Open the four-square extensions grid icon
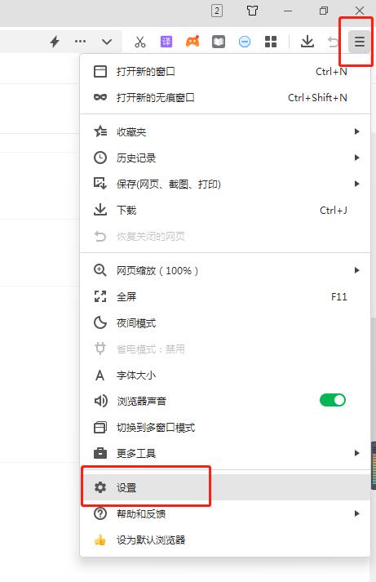The height and width of the screenshot is (582, 376). pos(271,42)
